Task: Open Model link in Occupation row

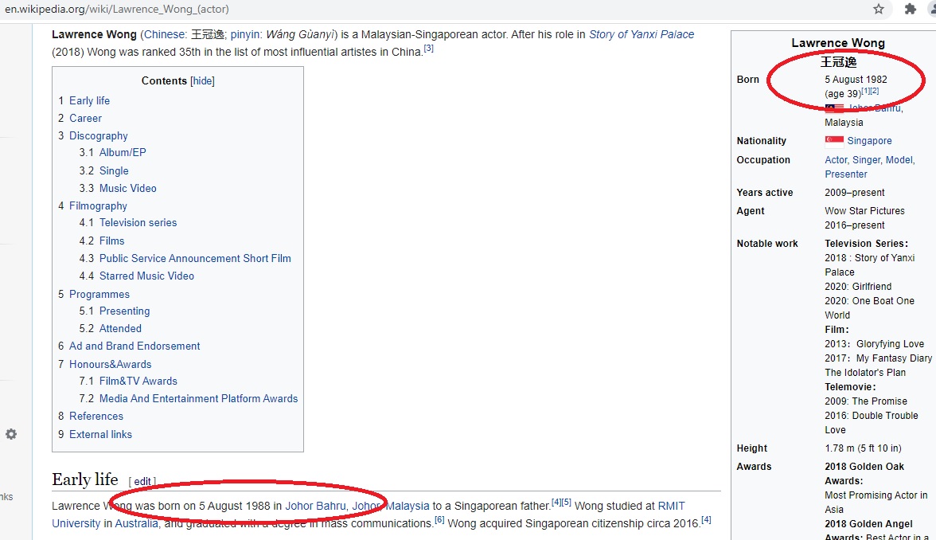Action: pos(899,160)
